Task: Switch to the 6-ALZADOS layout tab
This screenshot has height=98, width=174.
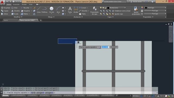Action: tap(68, 95)
